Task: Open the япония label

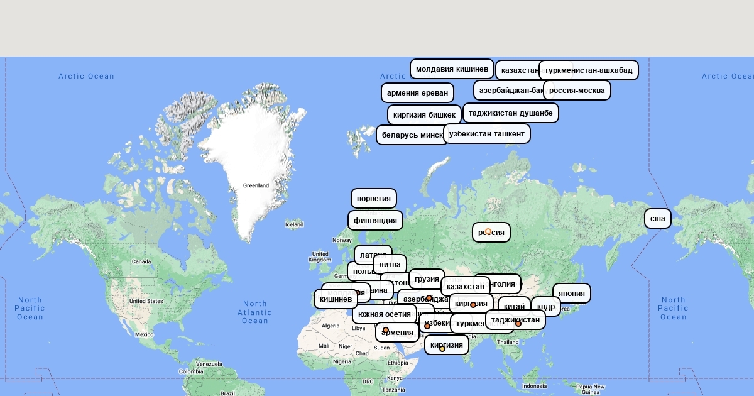Action: click(x=572, y=293)
